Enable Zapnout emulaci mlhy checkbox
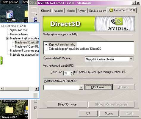141x119 pixels. (x=46, y=44)
